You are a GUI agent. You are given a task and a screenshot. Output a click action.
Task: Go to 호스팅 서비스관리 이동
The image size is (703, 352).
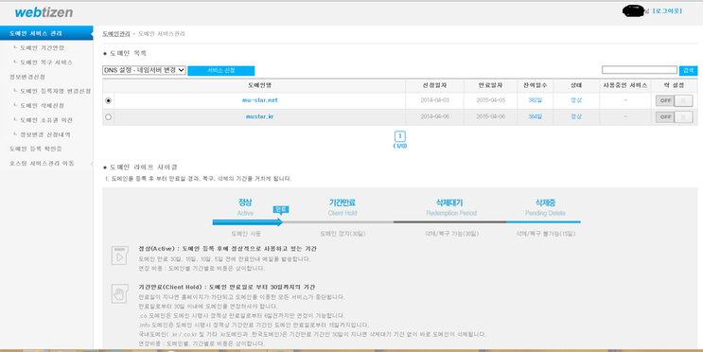(x=43, y=163)
